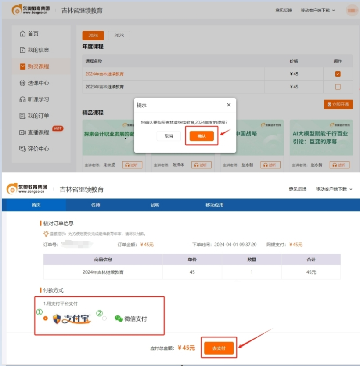
Task: Click the 评价中心 chat icon
Action: tap(23, 149)
